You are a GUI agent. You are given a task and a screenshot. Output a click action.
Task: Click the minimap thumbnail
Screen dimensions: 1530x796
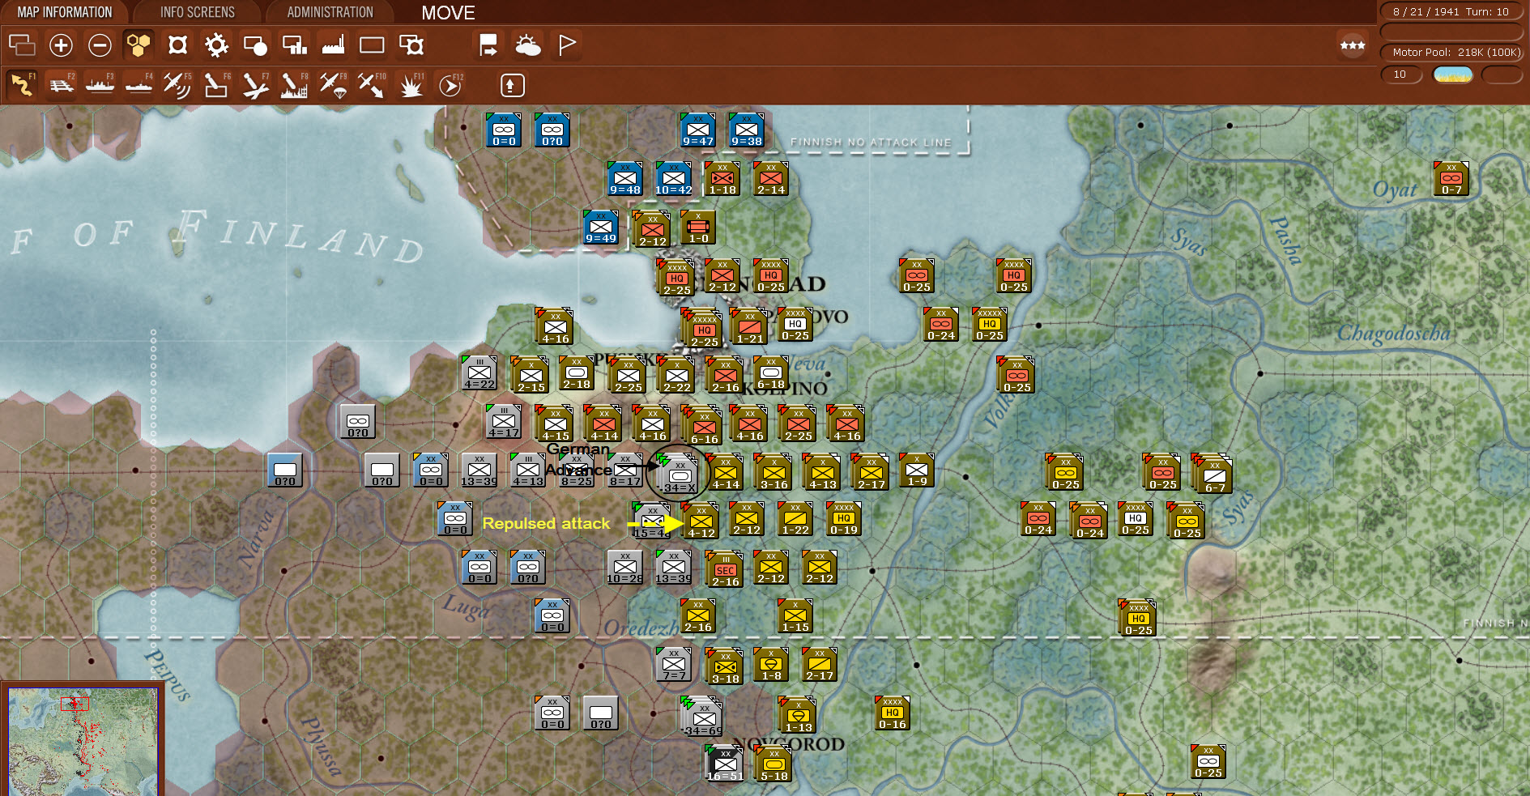pos(83,740)
